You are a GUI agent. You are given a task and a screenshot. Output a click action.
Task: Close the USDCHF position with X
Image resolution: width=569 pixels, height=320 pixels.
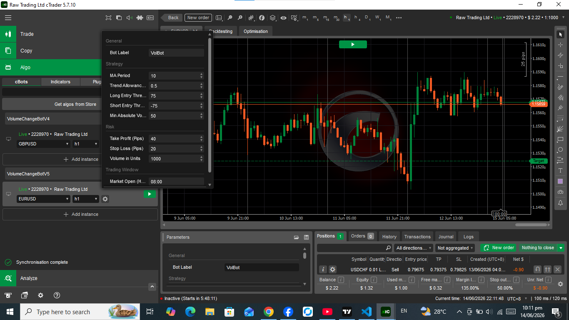click(558, 270)
